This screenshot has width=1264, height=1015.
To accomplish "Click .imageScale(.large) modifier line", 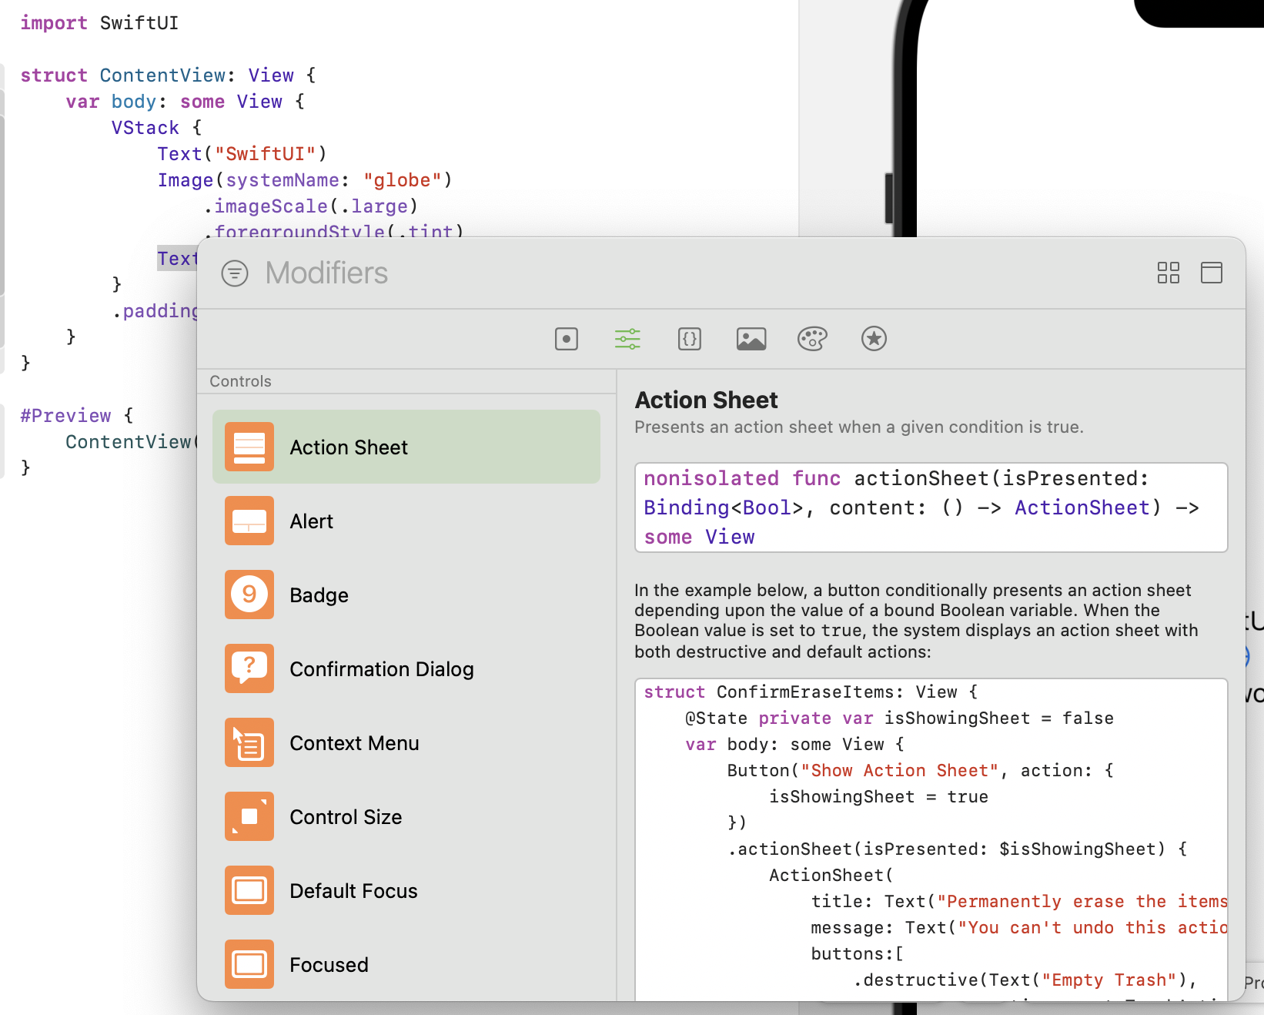I will [310, 206].
